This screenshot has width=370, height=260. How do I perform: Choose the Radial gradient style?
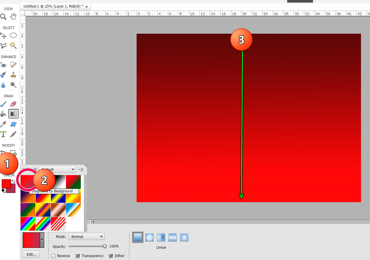149,237
